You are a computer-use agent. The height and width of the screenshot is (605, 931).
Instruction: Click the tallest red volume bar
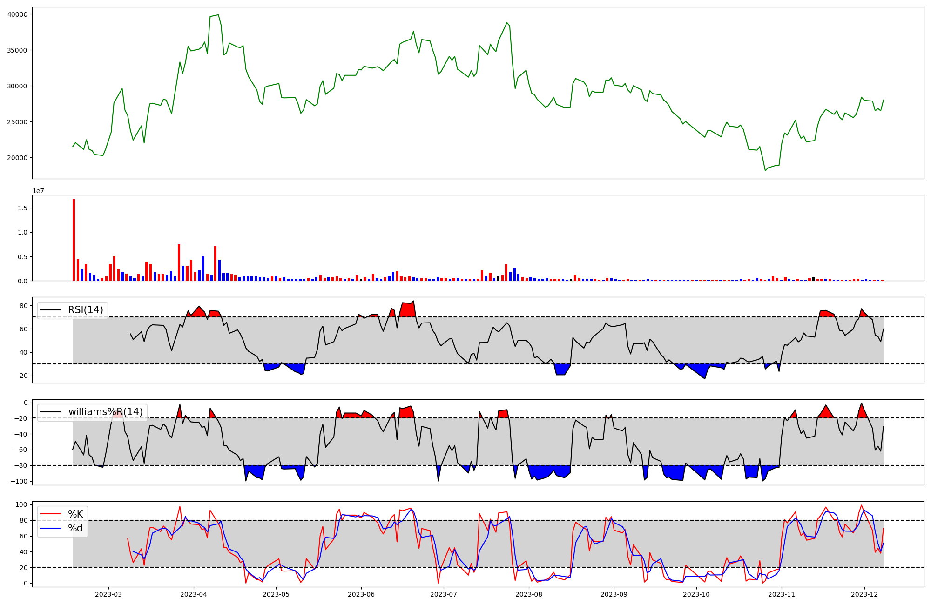click(x=74, y=240)
